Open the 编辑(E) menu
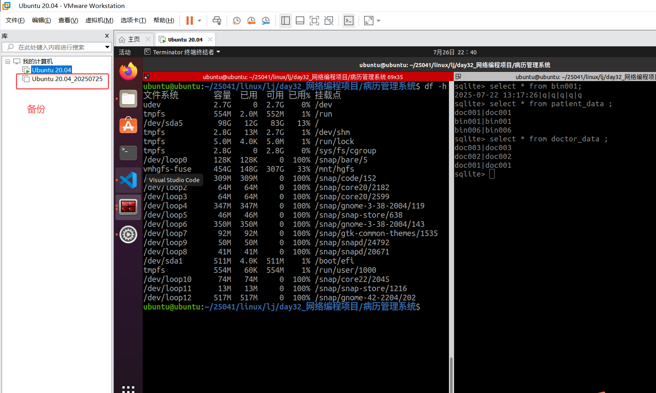Viewport: 656px width, 393px height. pyautogui.click(x=42, y=20)
